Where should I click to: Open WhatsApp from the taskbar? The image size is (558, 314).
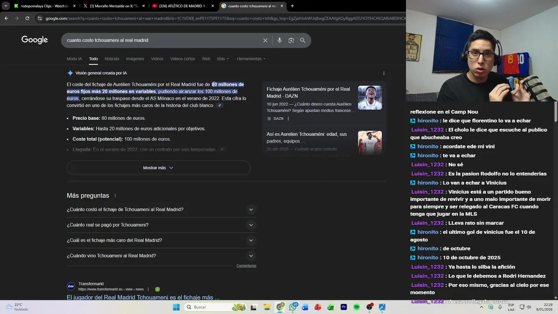(x=293, y=307)
